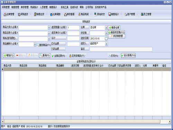The height and width of the screenshot is (130, 173).
Task: Expand the 商品编码 dropdown
Action: click(x=35, y=44)
